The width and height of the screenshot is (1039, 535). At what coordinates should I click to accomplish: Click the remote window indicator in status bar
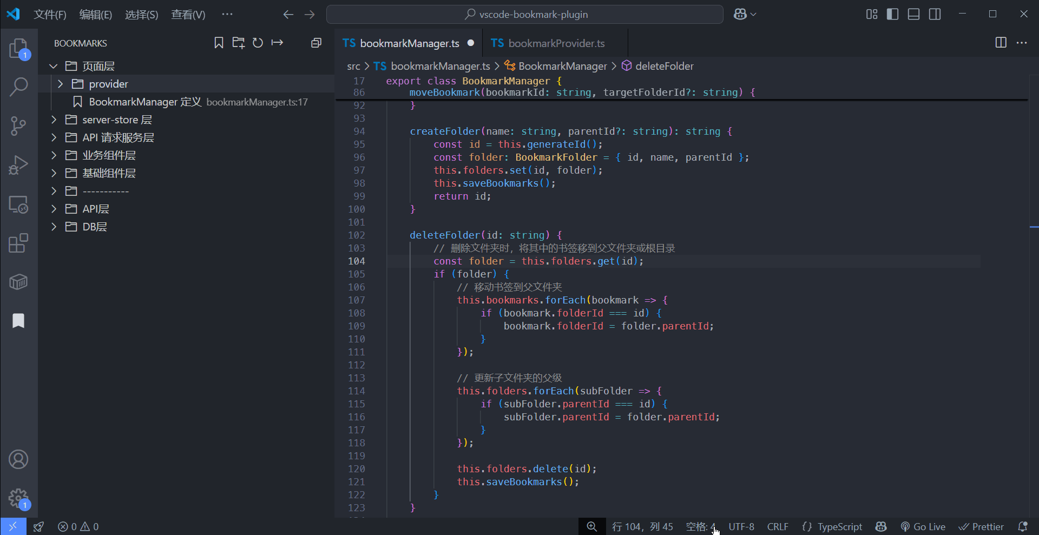click(13, 526)
